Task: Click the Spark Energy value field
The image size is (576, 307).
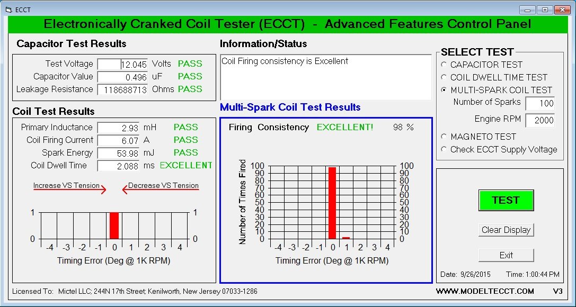Action: [119, 153]
